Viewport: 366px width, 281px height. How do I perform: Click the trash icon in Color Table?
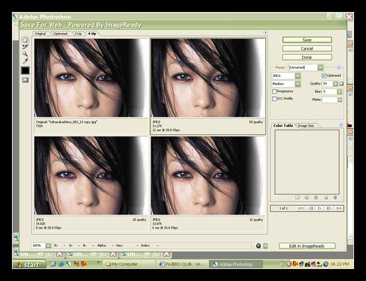tap(335, 197)
